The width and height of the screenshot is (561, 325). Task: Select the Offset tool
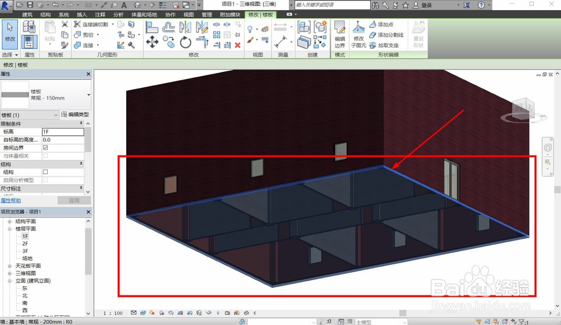tap(168, 27)
